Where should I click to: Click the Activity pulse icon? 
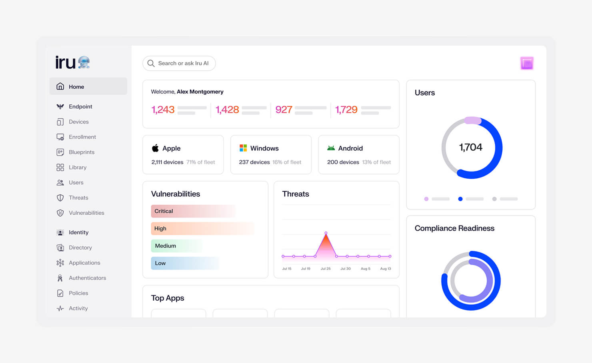click(x=60, y=308)
